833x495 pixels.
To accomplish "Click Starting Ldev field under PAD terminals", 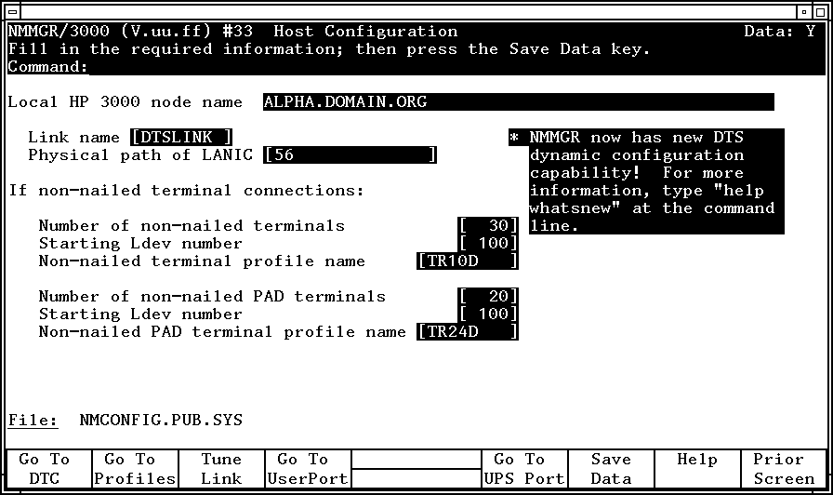I will coord(488,314).
